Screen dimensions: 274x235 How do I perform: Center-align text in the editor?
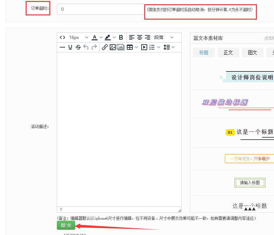pos(140,37)
